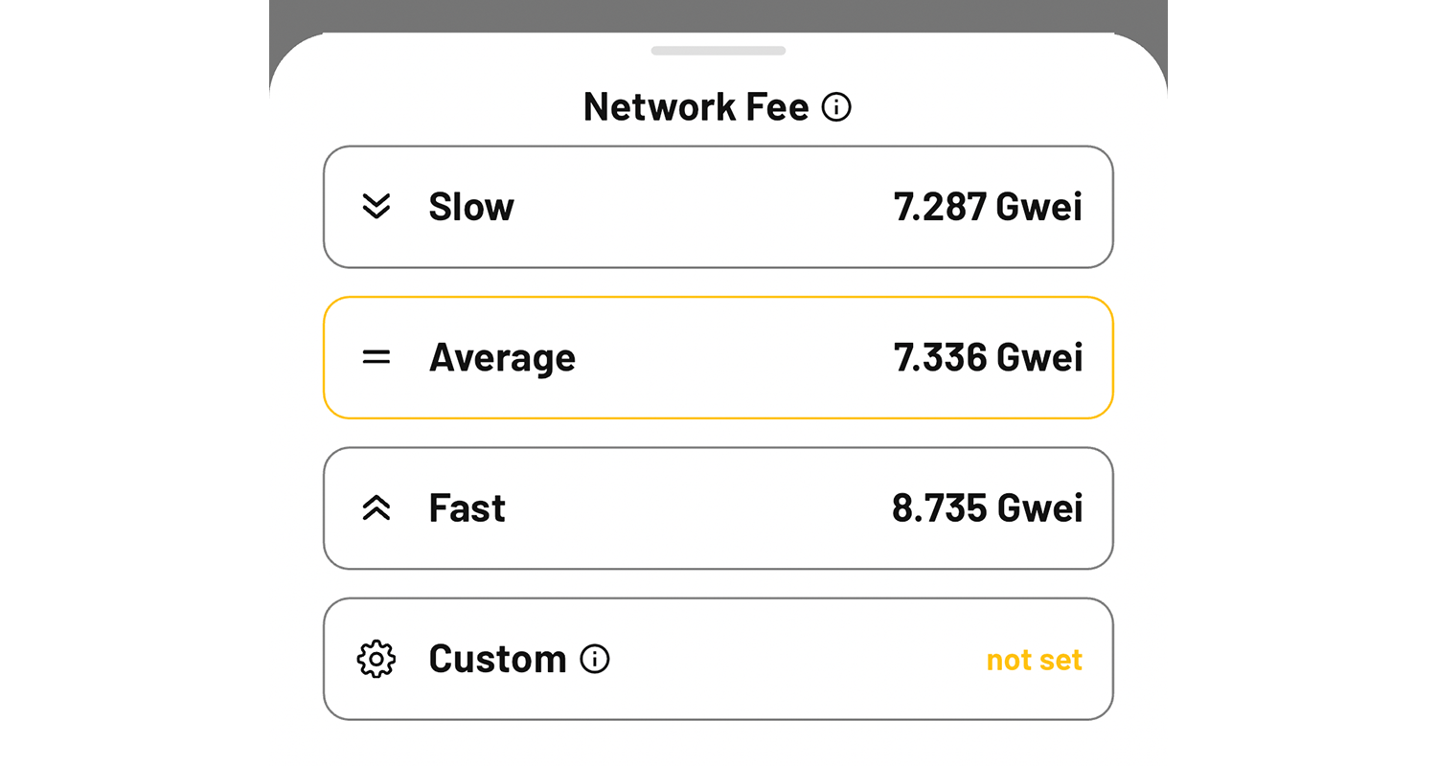This screenshot has height=766, width=1437.
Task: Click the double chevron down Slow icon
Action: (376, 207)
